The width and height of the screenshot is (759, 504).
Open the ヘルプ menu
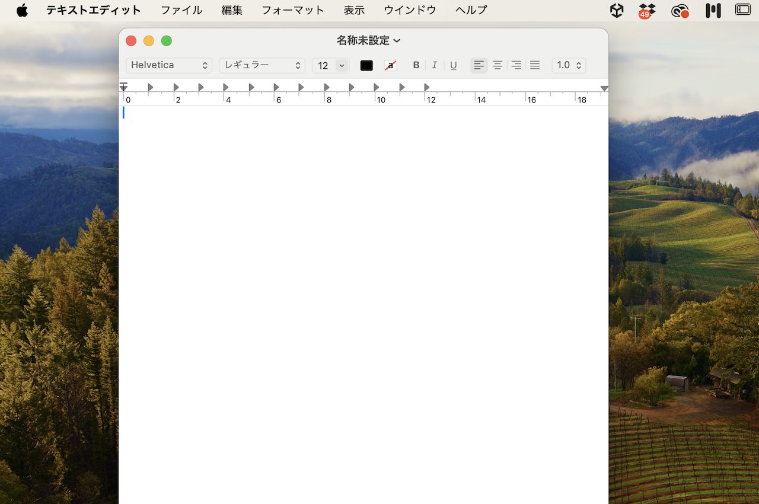(x=471, y=10)
